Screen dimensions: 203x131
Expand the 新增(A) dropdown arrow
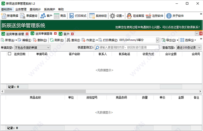pos(16,40)
